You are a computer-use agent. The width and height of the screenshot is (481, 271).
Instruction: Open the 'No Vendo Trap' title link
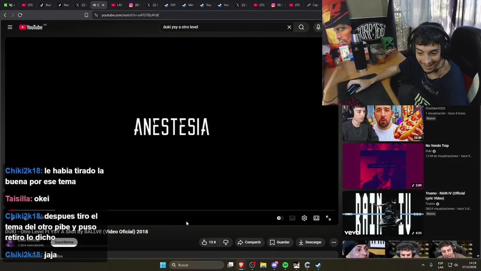[437, 146]
